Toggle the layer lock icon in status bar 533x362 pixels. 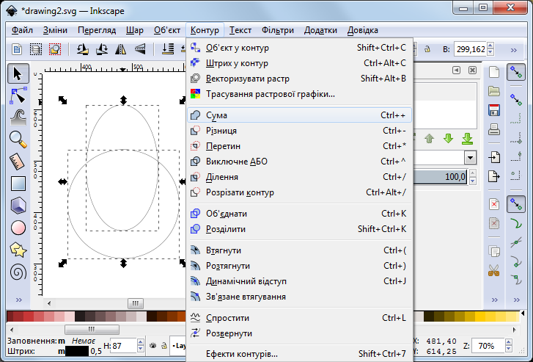coord(163,345)
